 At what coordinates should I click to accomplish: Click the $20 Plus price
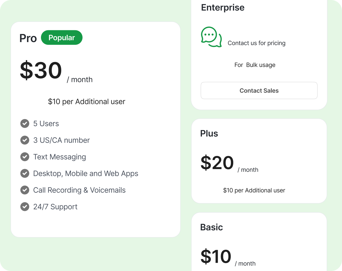(x=217, y=163)
